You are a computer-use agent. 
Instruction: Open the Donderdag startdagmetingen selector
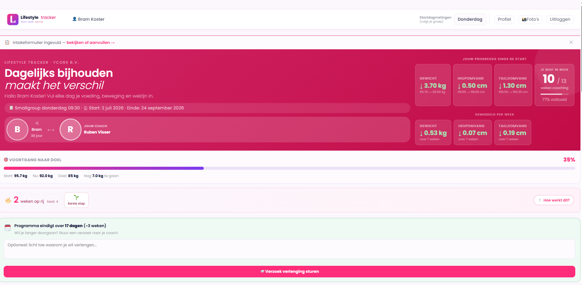470,19
